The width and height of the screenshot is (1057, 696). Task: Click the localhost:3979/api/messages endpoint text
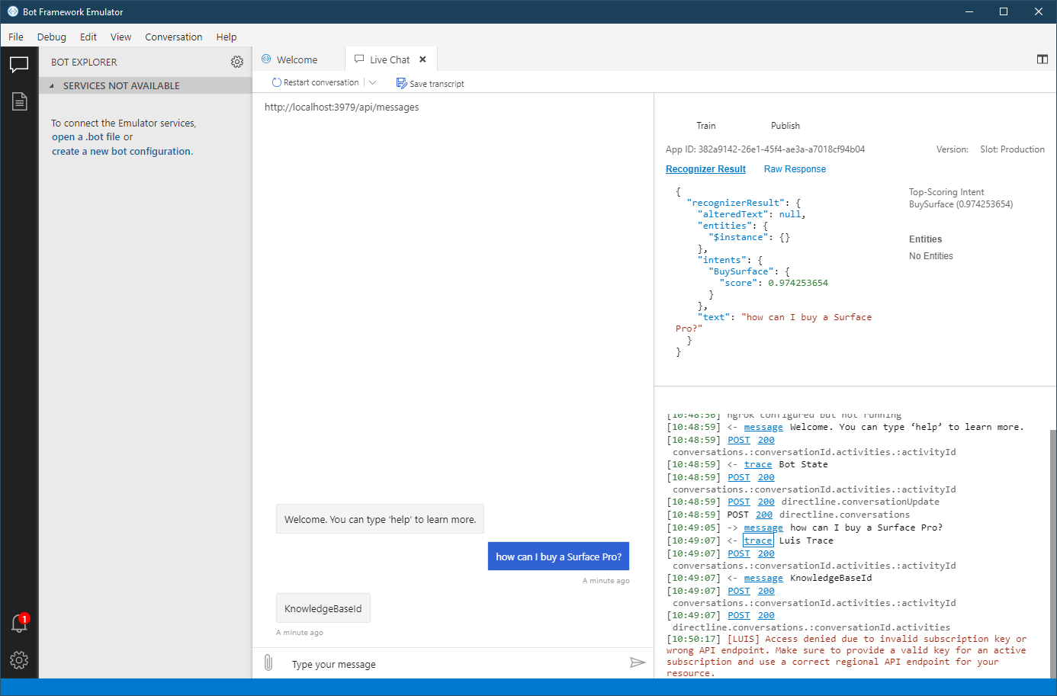pos(342,107)
